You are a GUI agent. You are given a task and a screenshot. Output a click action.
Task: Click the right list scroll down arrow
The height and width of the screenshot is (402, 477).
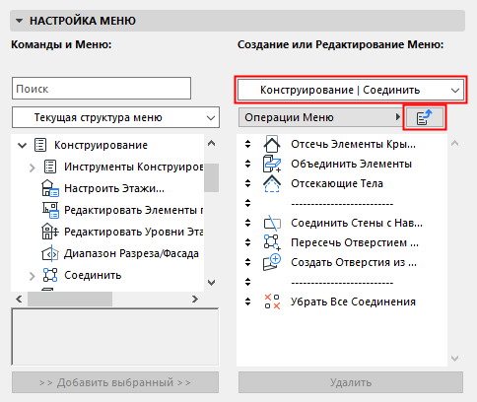455,359
